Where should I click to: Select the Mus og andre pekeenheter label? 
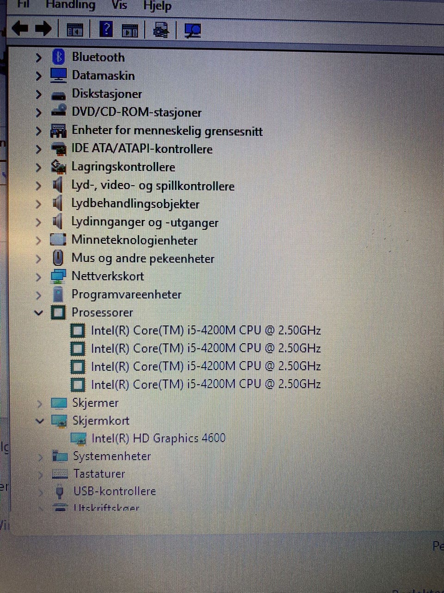(x=143, y=259)
